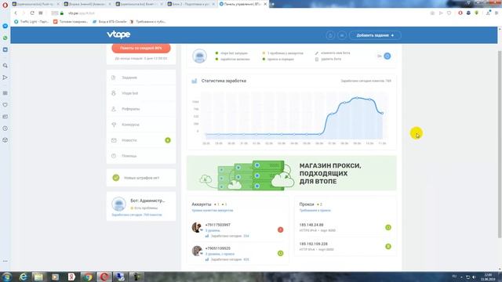Click the Добавить задание button
The height and width of the screenshot is (282, 502).
pos(375,35)
